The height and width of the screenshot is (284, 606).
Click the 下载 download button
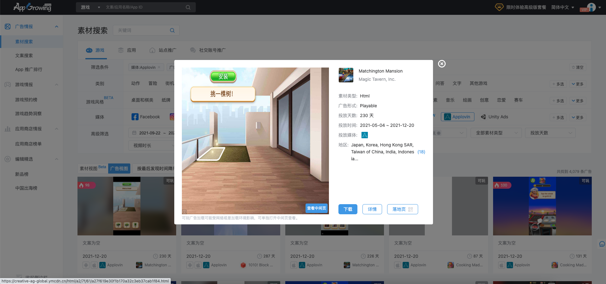(348, 209)
